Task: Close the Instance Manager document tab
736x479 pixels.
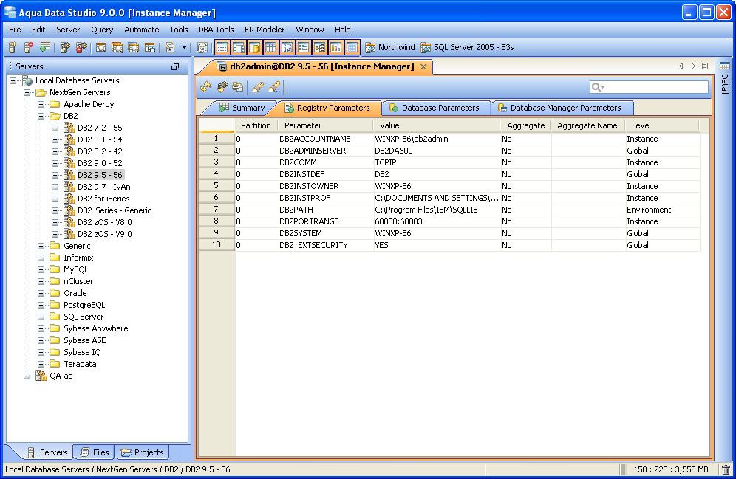Action: 423,66
